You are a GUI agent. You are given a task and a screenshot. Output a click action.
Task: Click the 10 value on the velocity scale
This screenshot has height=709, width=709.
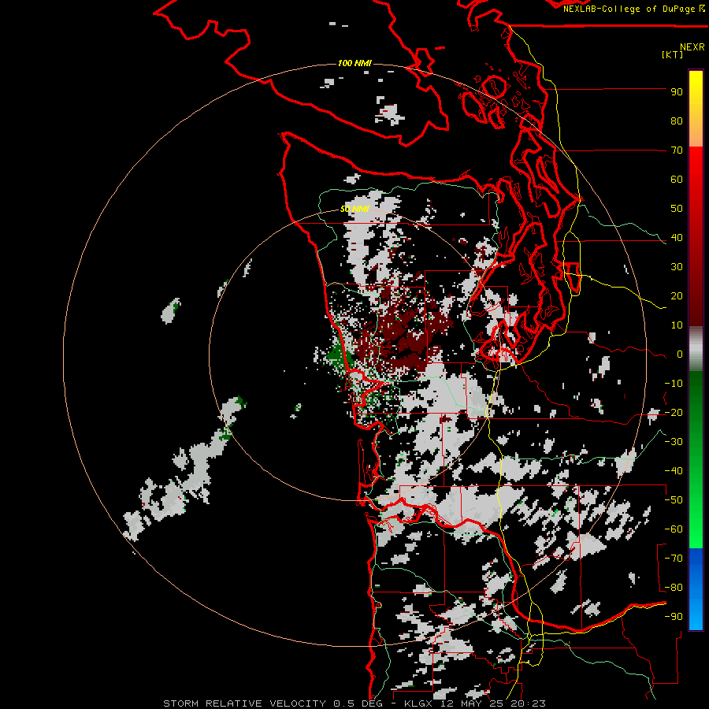click(x=677, y=325)
